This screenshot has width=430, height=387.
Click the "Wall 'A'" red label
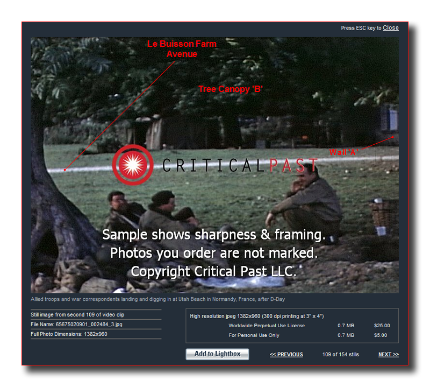(x=343, y=152)
